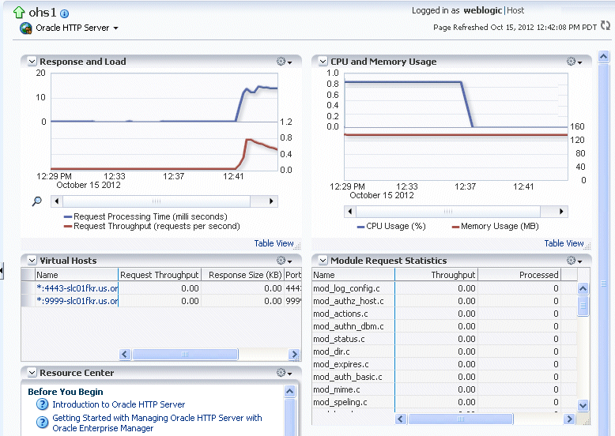This screenshot has width=615, height=436.
Task: Open the *:9999-slc01fkr virtual host link
Action: tap(77, 301)
